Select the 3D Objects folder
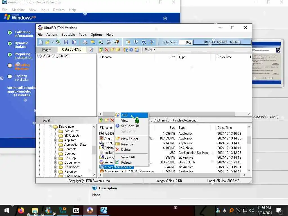The image size is (288, 216). [72, 136]
